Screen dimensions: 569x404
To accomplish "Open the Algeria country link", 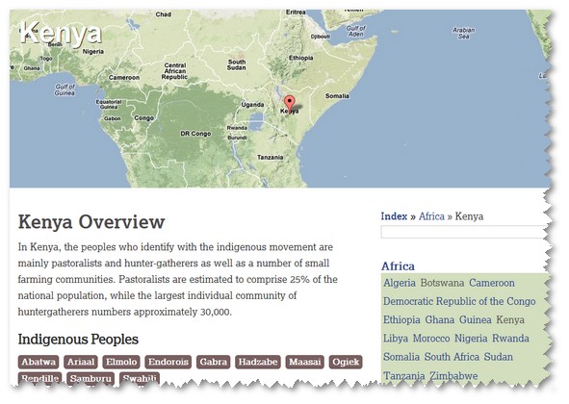I will coord(400,283).
